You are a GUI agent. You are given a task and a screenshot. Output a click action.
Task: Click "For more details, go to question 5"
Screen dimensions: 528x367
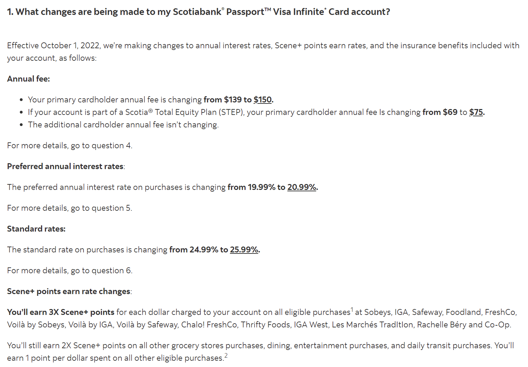pyautogui.click(x=70, y=208)
